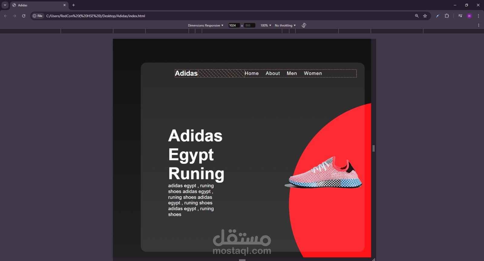Restore down the browser window
Screen dimensions: 484x261
pyautogui.click(x=466, y=5)
